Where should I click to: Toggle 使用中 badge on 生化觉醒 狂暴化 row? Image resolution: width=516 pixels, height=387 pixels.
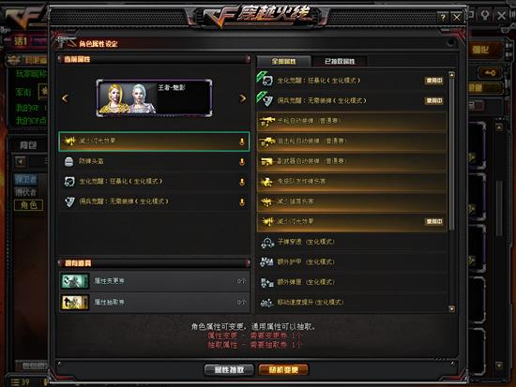(x=434, y=81)
